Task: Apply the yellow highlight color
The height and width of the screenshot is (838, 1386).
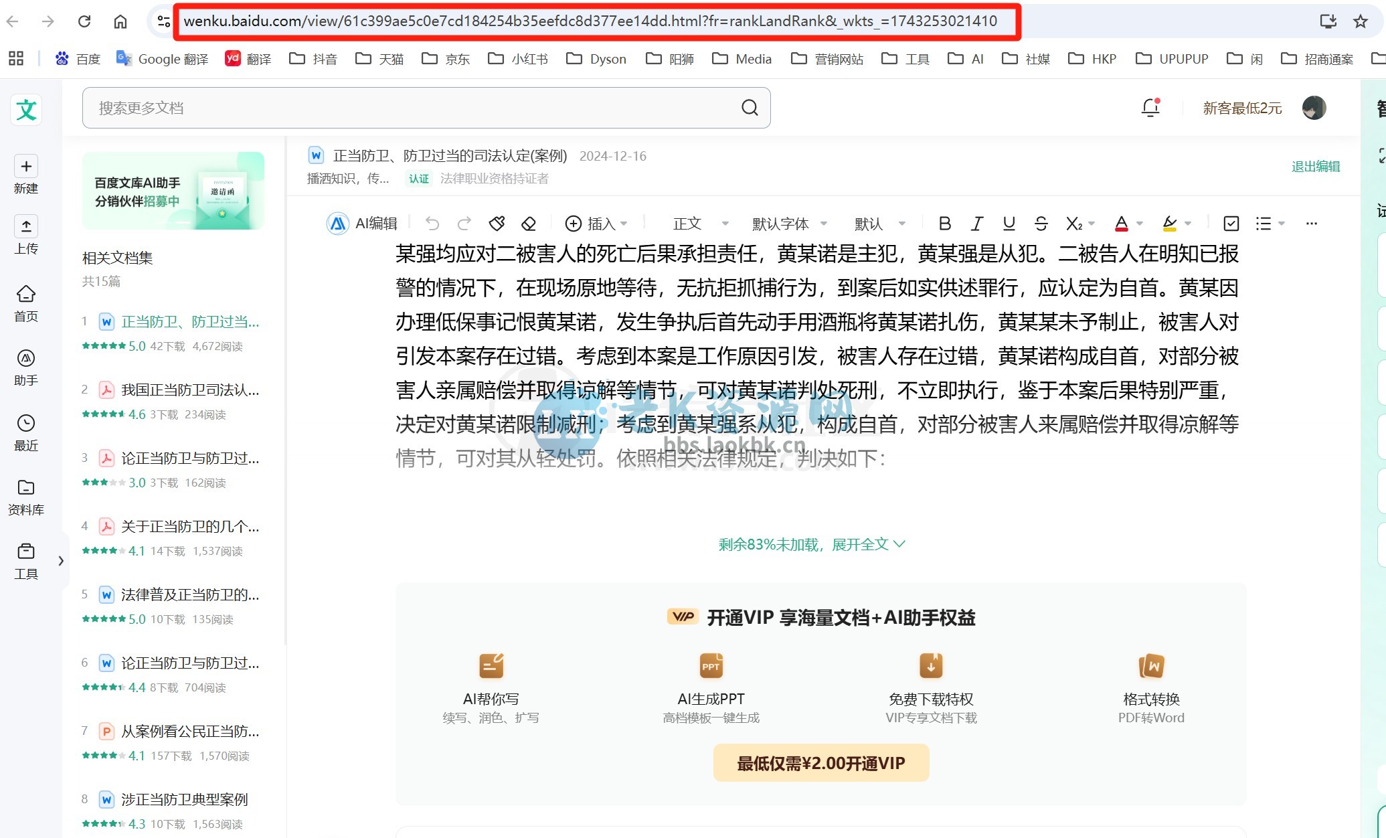Action: pos(1170,224)
